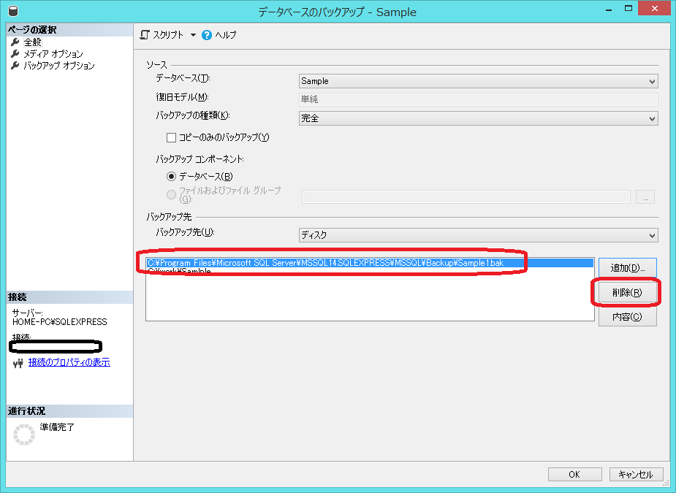Toggle the コピーのみのバックアップ checkbox
The image size is (676, 493).
pyautogui.click(x=171, y=137)
